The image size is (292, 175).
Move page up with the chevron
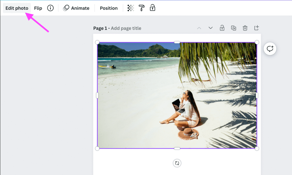pyautogui.click(x=199, y=28)
